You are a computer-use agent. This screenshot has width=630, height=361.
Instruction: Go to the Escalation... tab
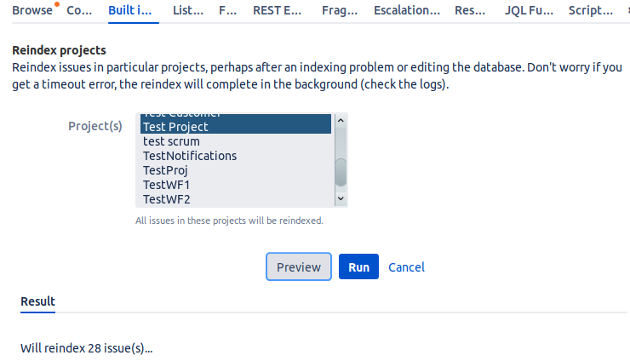(x=408, y=11)
